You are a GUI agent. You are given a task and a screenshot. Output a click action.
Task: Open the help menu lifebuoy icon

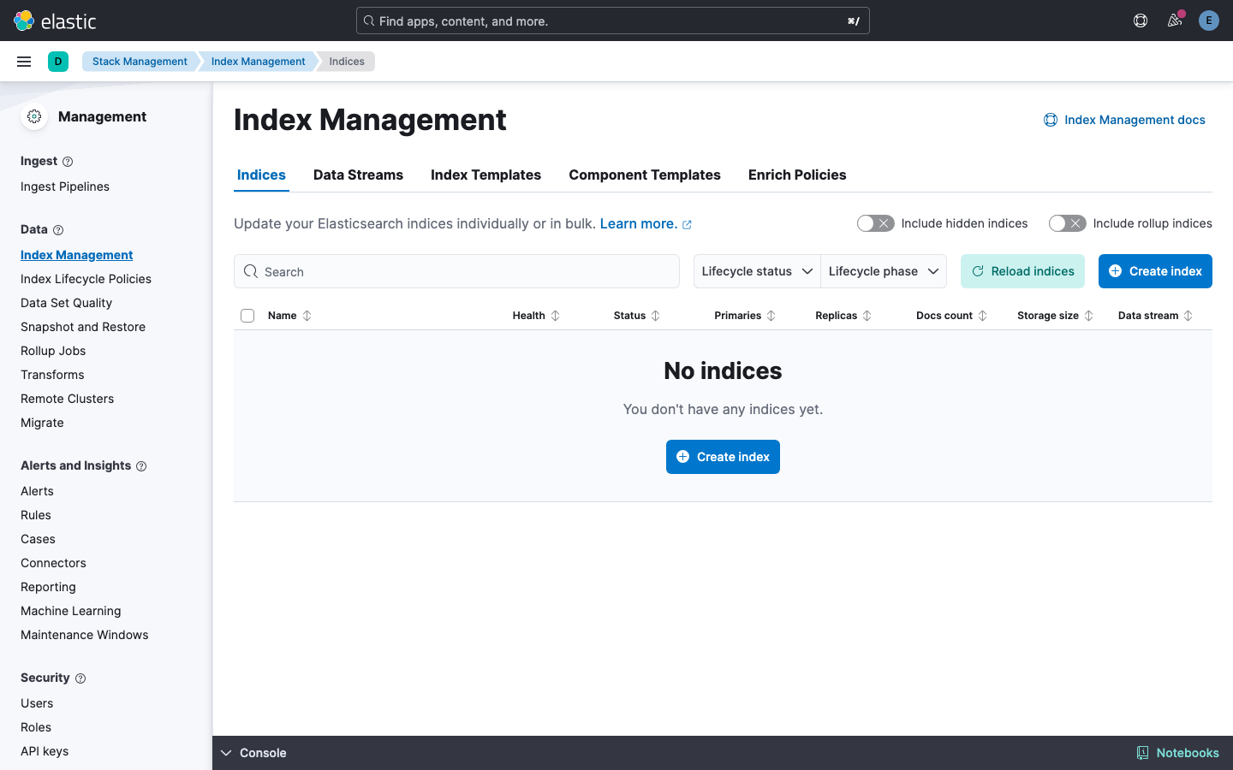[x=1141, y=21]
